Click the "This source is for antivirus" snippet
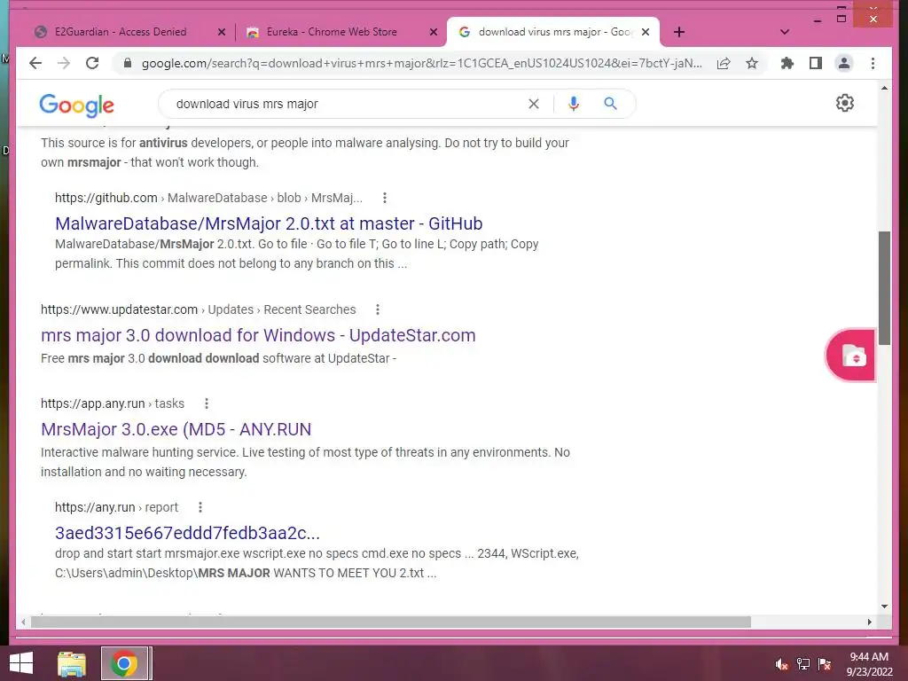The width and height of the screenshot is (908, 681). pyautogui.click(x=305, y=153)
